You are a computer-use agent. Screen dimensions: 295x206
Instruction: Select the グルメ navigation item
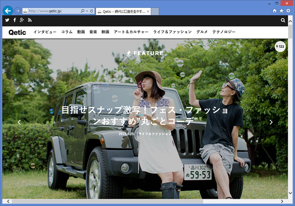[x=202, y=32]
